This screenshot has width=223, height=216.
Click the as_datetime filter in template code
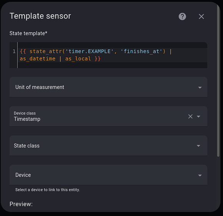[37, 58]
